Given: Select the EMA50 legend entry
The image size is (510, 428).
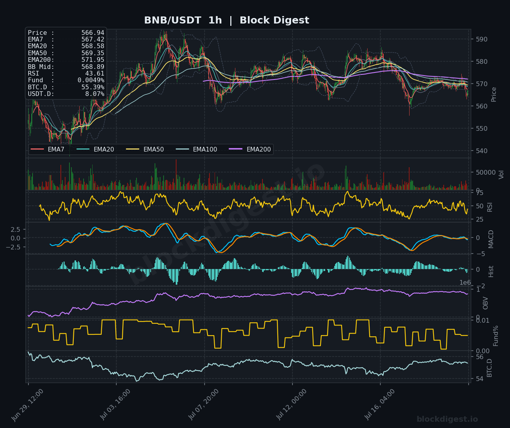Looking at the screenshot, I should (x=145, y=149).
